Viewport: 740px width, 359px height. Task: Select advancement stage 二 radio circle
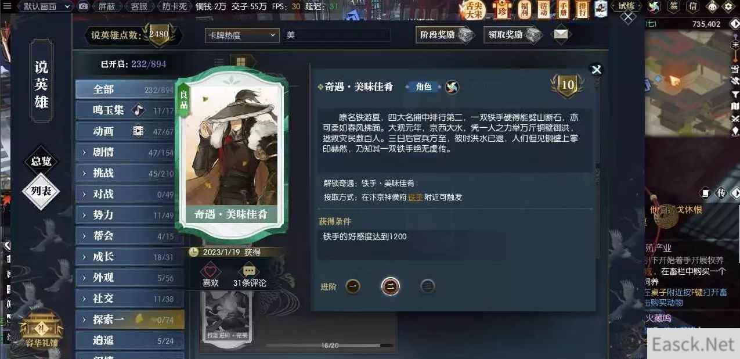391,286
